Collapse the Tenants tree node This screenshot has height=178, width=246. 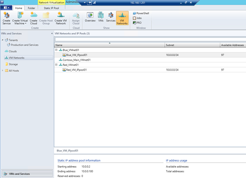pyautogui.click(x=2, y=40)
